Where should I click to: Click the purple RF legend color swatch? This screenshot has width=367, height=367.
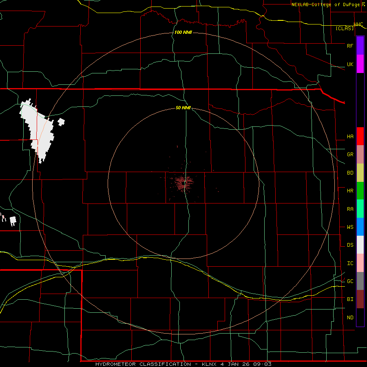(x=360, y=46)
